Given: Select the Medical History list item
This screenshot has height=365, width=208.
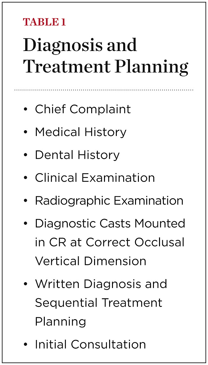Looking at the screenshot, I should pyautogui.click(x=81, y=132).
